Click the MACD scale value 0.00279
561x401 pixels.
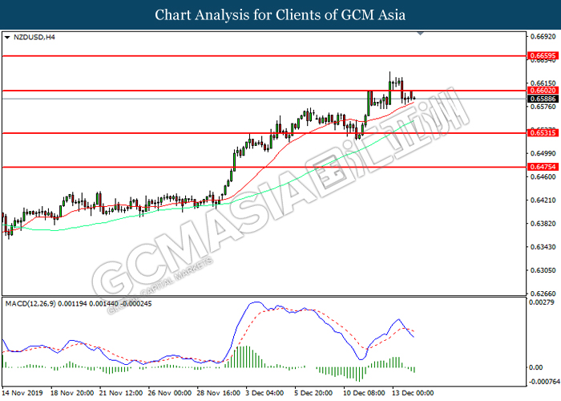pos(541,302)
